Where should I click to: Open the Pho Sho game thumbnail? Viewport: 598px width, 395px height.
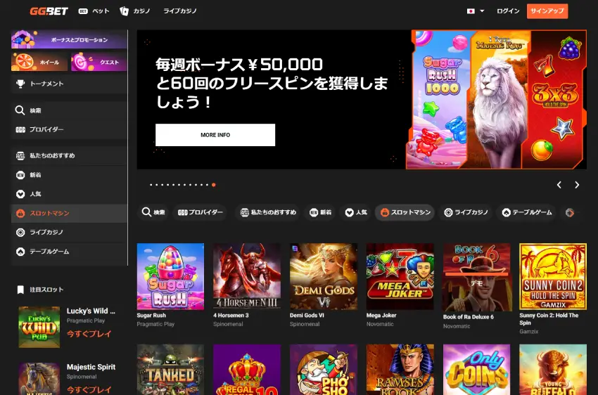click(324, 370)
